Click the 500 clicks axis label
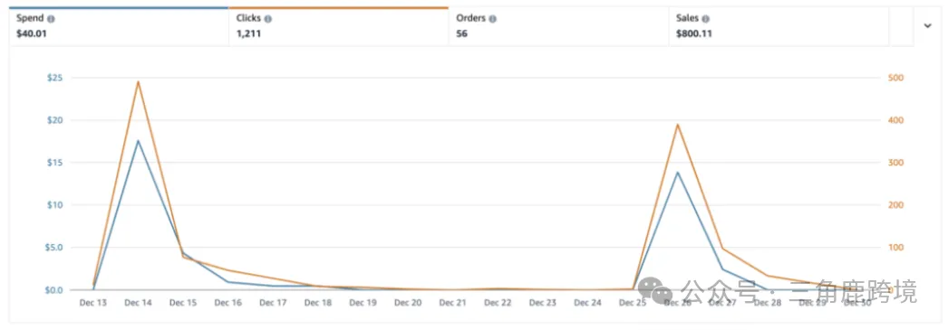The width and height of the screenshot is (948, 330). coord(896,78)
